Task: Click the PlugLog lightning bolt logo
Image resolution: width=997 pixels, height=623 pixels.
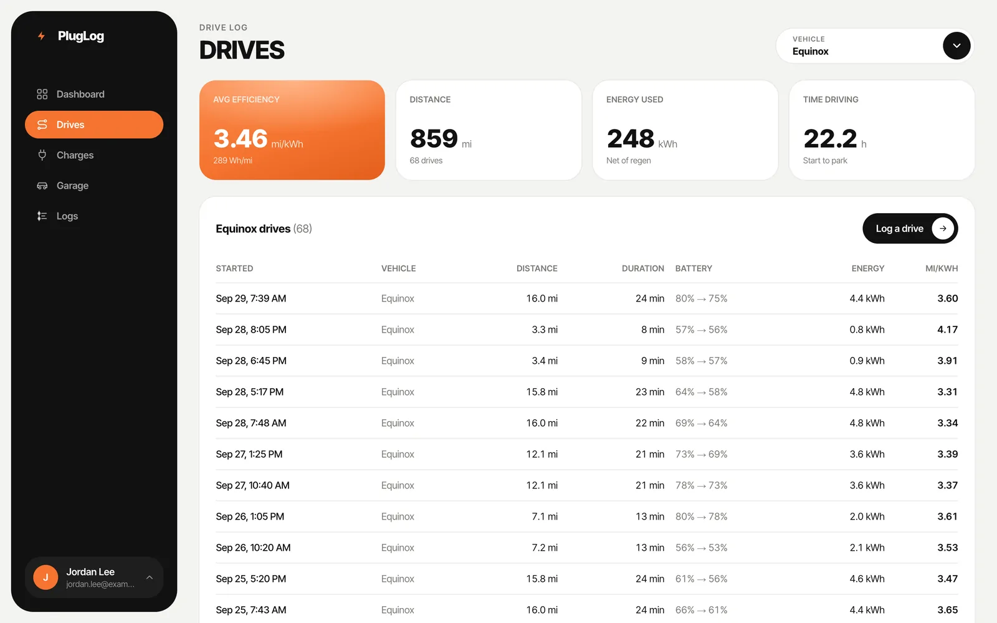Action: pyautogui.click(x=41, y=36)
